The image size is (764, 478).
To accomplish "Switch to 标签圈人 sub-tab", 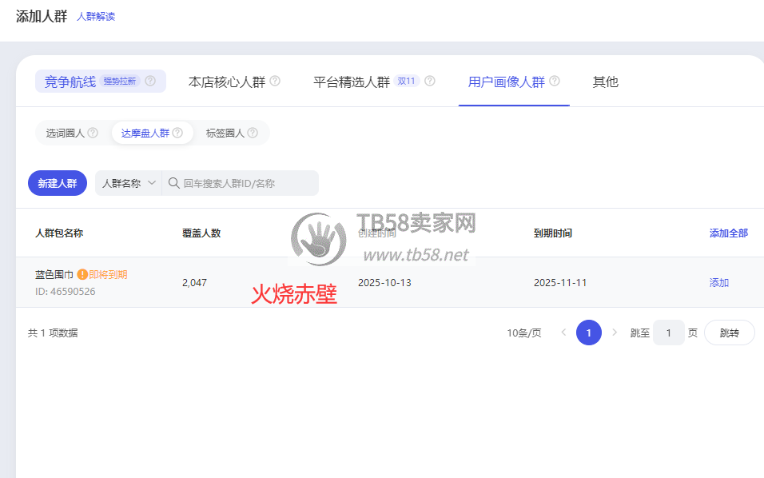I will (225, 133).
